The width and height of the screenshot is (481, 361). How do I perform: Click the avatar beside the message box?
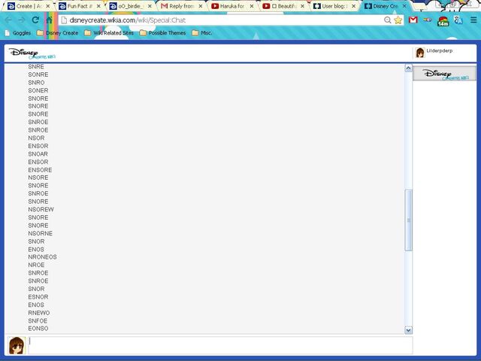[17, 345]
